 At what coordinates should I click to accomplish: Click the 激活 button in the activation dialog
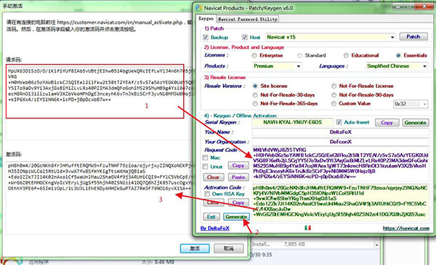click(195, 248)
